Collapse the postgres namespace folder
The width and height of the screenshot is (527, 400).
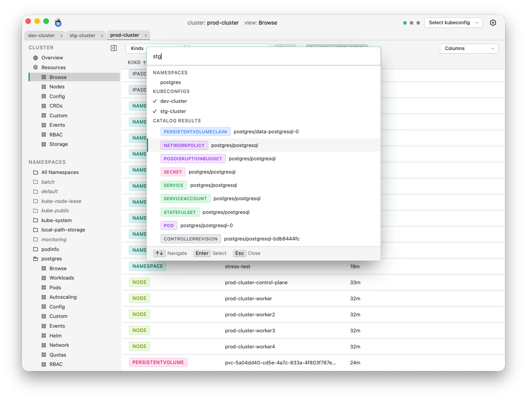click(36, 259)
